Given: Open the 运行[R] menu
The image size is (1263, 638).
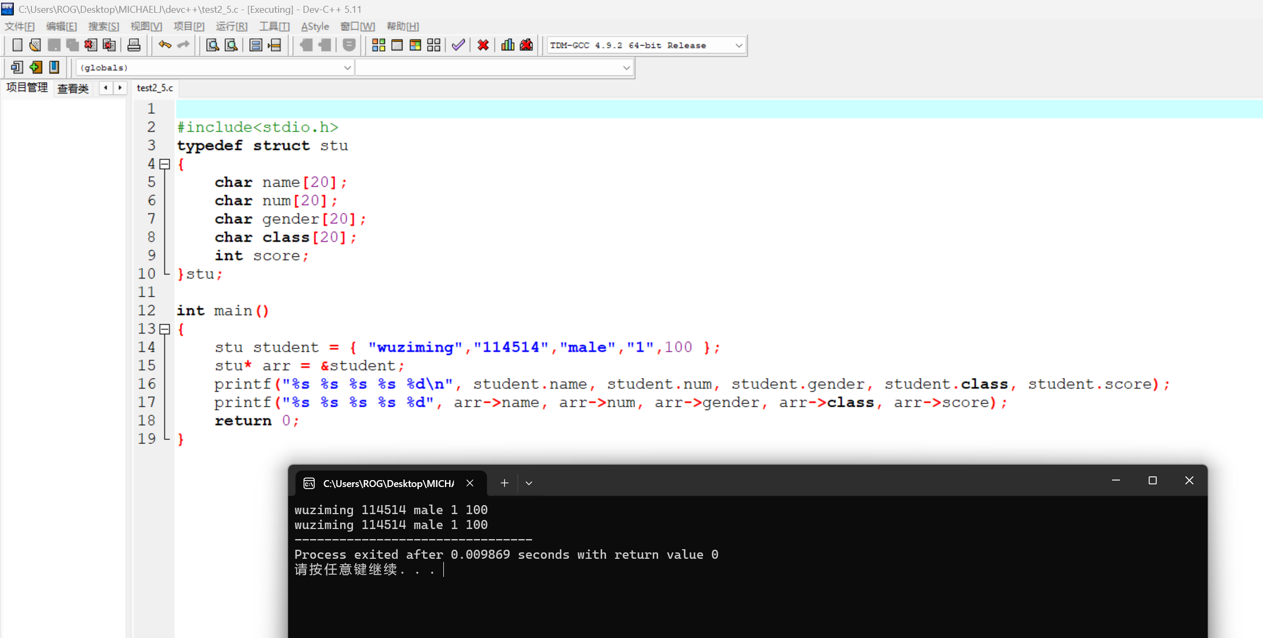Looking at the screenshot, I should click(x=231, y=26).
